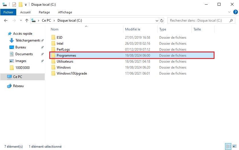
Task: Expand the ribbon with the chevron
Action: click(229, 12)
